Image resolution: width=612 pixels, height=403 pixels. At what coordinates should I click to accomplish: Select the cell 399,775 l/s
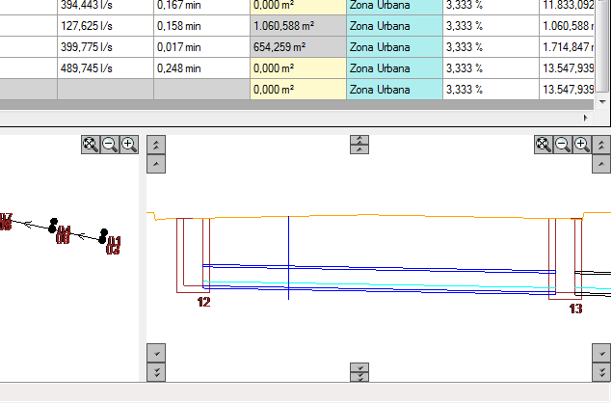(105, 47)
